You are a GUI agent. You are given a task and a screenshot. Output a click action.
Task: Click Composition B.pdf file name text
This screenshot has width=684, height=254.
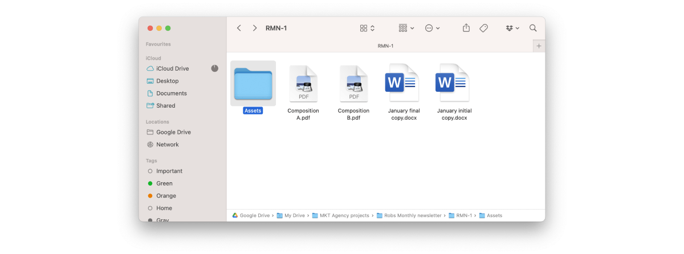tap(353, 114)
